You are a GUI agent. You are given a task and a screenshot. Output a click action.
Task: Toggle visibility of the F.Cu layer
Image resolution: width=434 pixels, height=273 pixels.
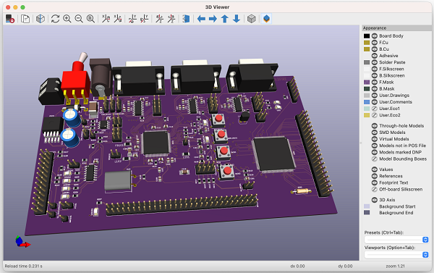point(375,43)
